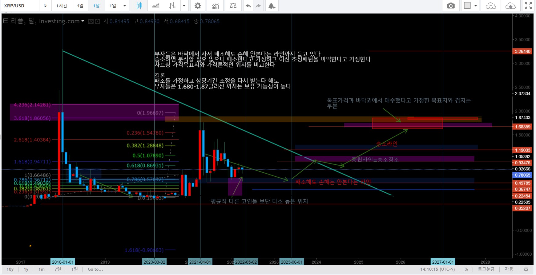Load a saved chart layout from cloud

[490, 6]
